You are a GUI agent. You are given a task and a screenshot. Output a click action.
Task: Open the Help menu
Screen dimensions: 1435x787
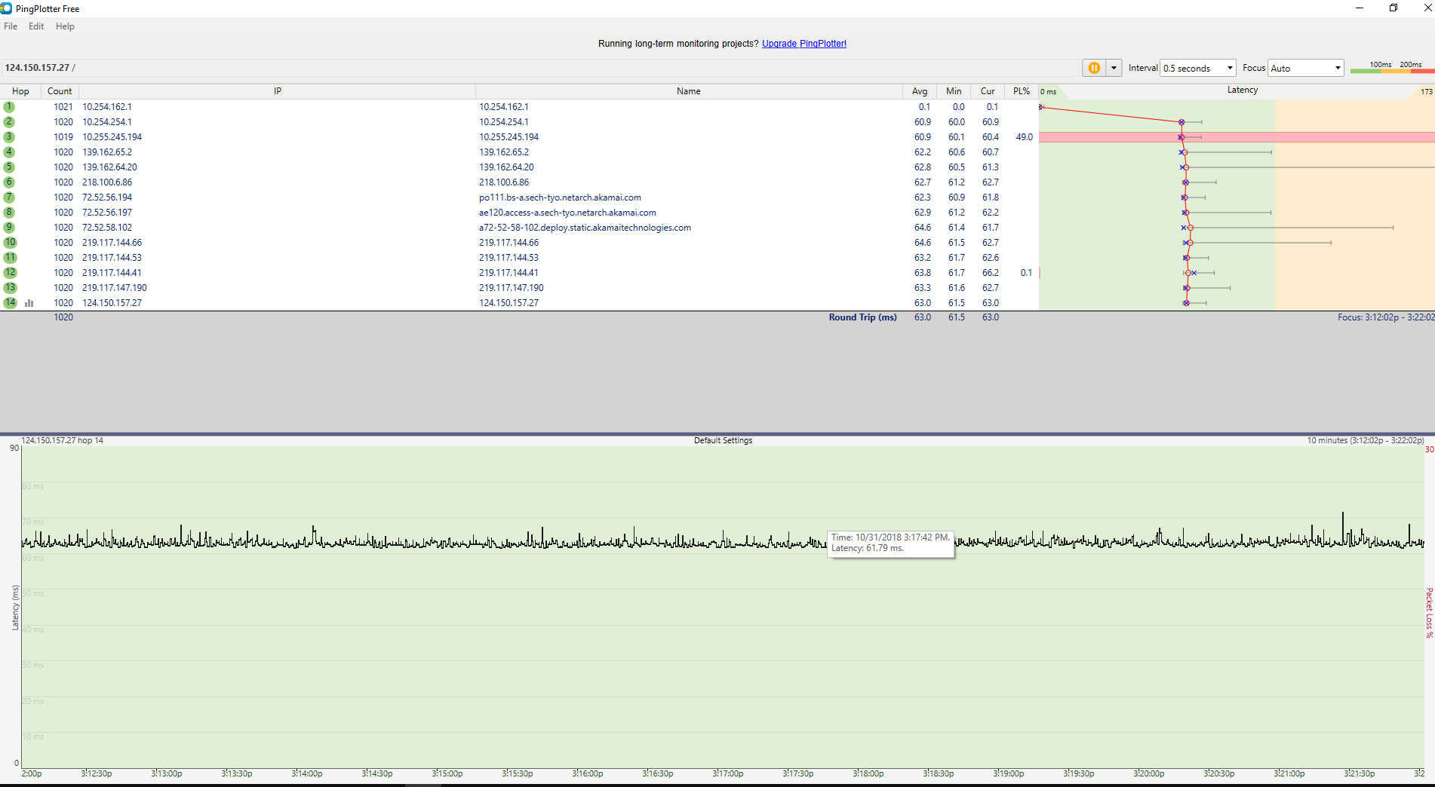(65, 26)
